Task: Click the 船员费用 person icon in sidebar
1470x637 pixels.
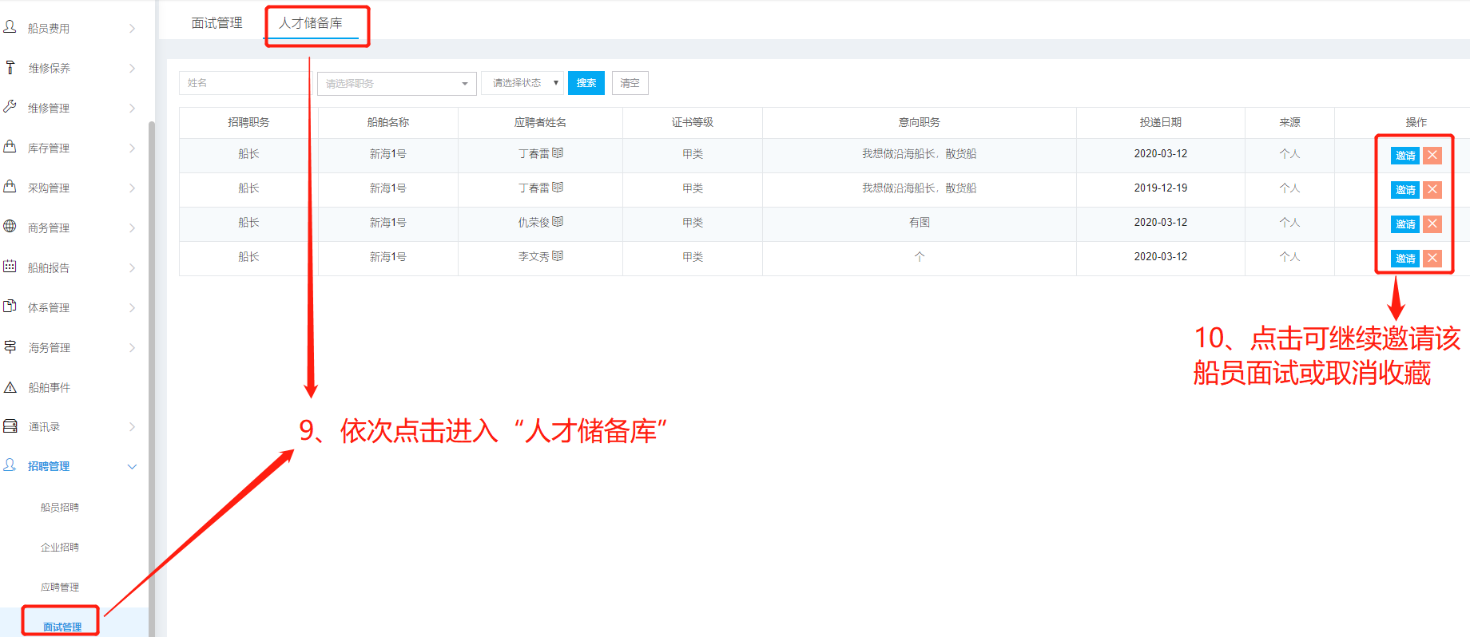Action: click(10, 27)
